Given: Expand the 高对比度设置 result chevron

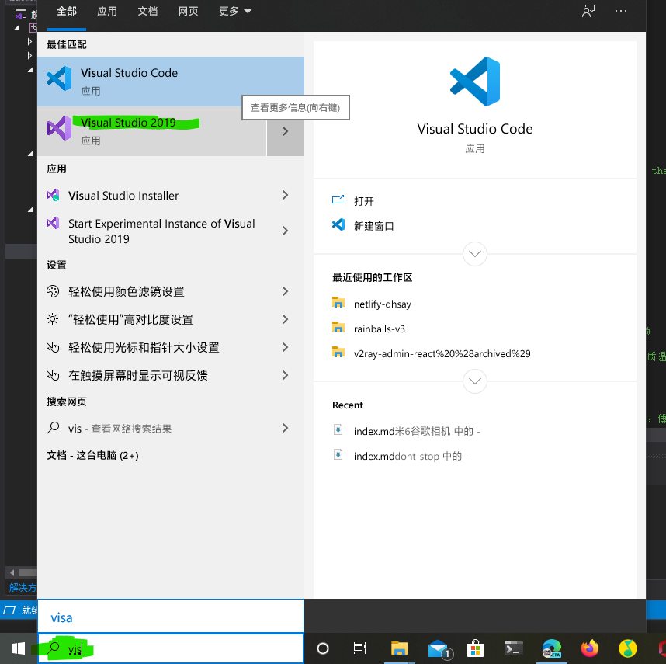Looking at the screenshot, I should pyautogui.click(x=286, y=319).
